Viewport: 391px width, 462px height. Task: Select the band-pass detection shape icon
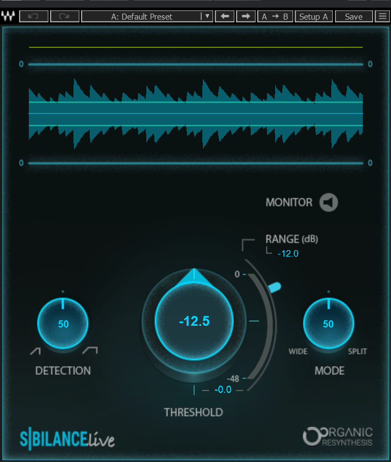click(90, 350)
